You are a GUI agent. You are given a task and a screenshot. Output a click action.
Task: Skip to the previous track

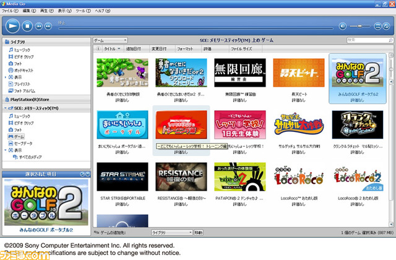38,26
